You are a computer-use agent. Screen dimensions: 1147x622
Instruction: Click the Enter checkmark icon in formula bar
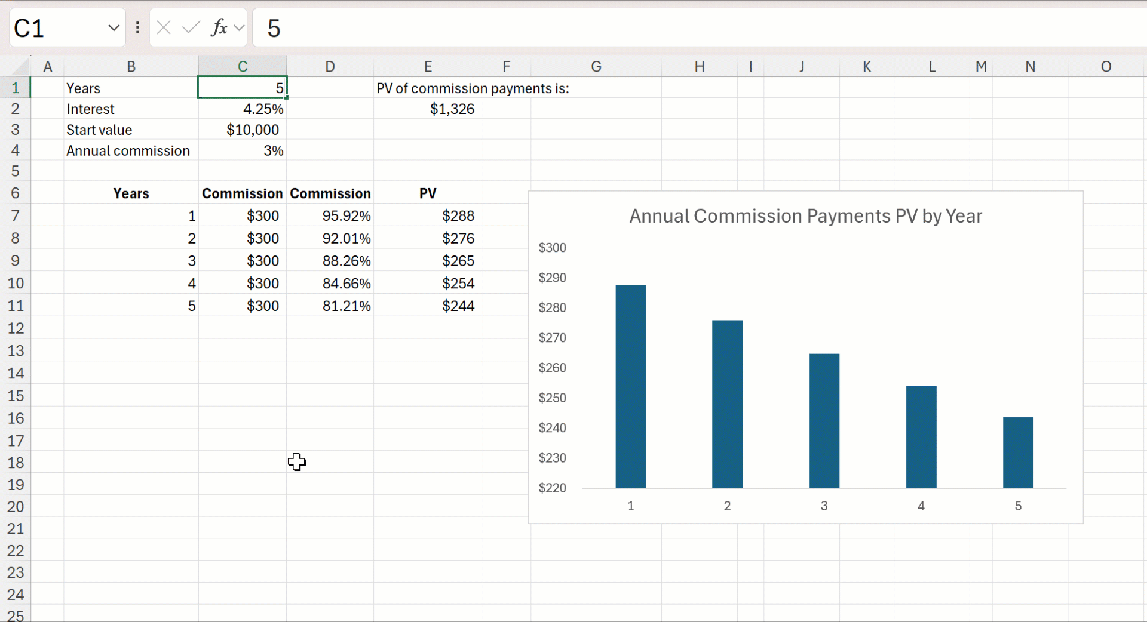click(191, 27)
